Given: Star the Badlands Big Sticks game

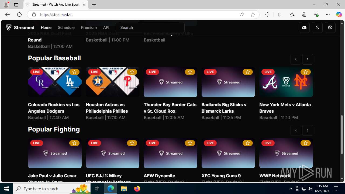Looking at the screenshot, I should pyautogui.click(x=248, y=72).
